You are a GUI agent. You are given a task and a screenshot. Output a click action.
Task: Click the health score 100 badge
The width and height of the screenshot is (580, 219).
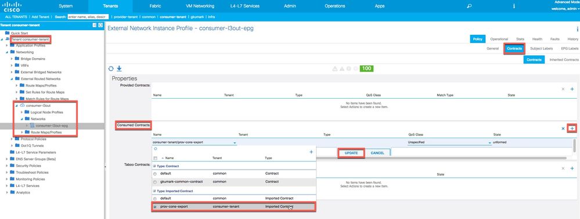pyautogui.click(x=366, y=69)
